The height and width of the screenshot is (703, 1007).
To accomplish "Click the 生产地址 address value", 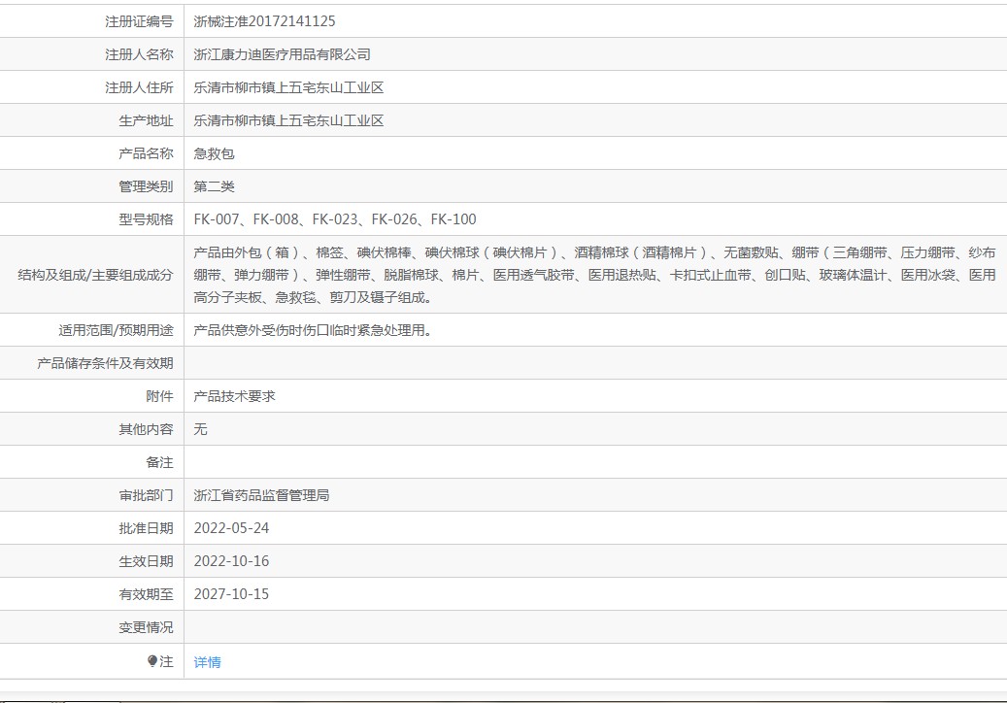I will click(288, 120).
